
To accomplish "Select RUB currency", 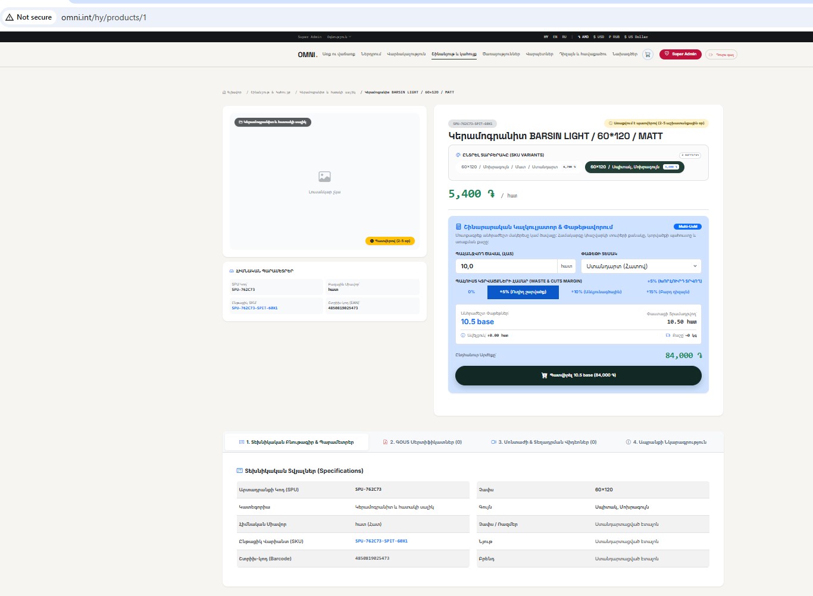I will [614, 37].
